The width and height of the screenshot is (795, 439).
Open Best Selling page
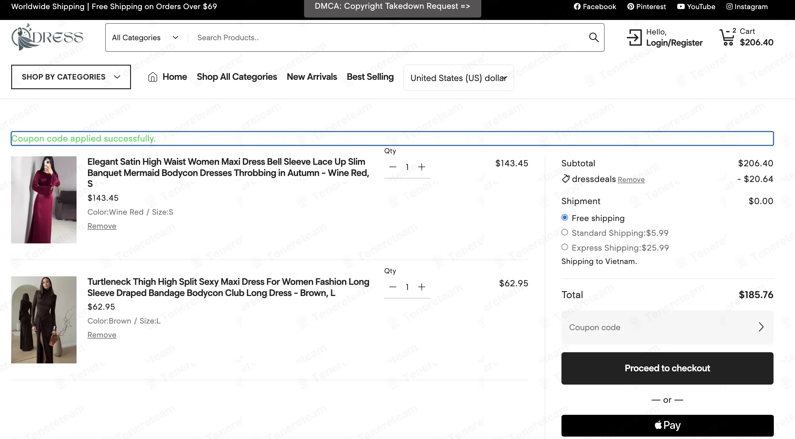pos(370,77)
